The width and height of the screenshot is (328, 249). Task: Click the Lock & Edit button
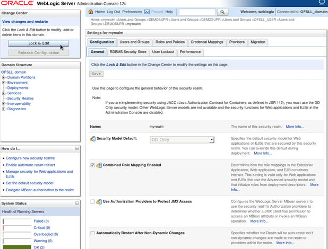pyautogui.click(x=39, y=43)
